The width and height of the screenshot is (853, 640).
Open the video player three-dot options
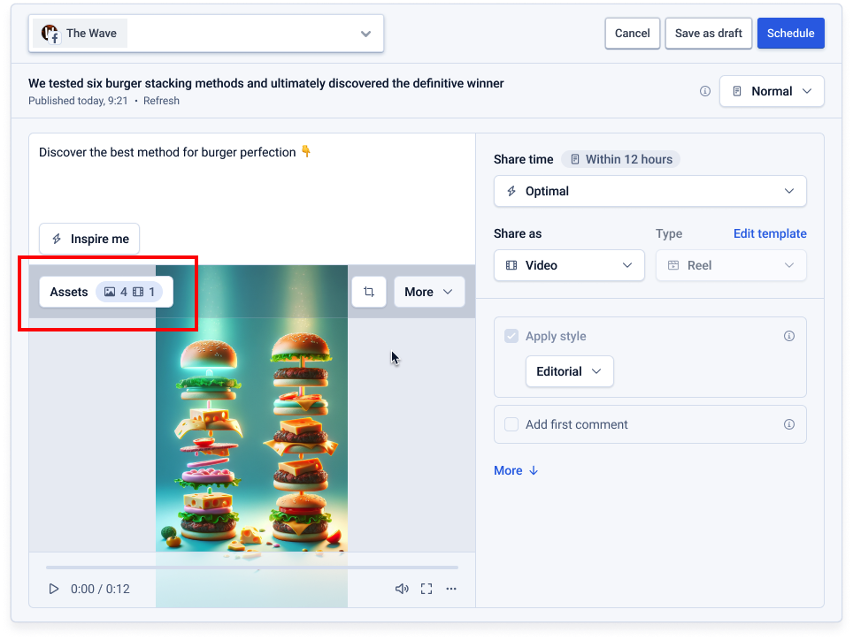[451, 589]
